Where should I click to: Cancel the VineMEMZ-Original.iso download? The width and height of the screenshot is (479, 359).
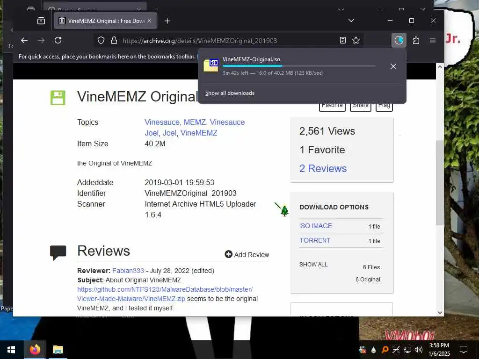click(393, 66)
